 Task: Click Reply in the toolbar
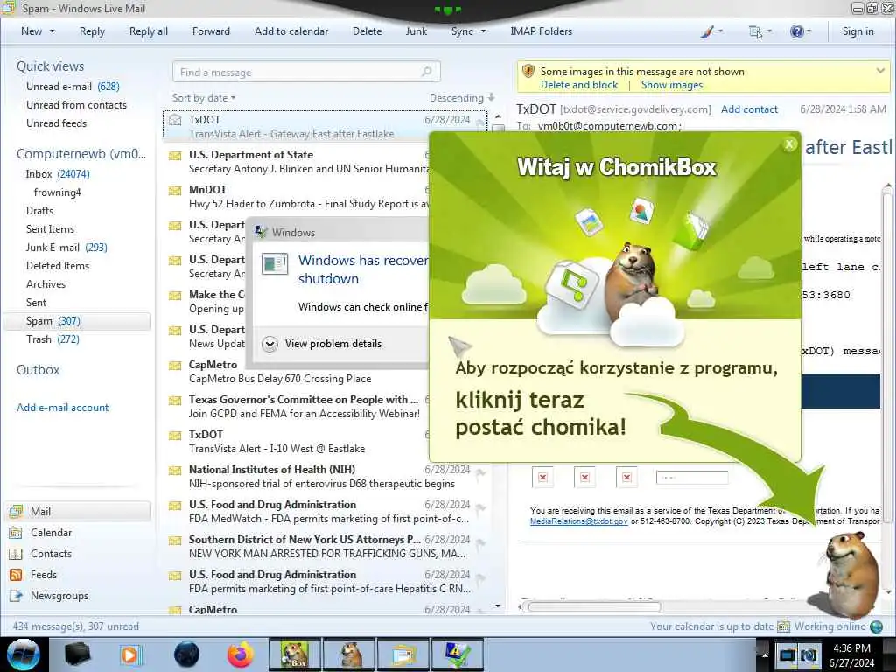(x=92, y=32)
